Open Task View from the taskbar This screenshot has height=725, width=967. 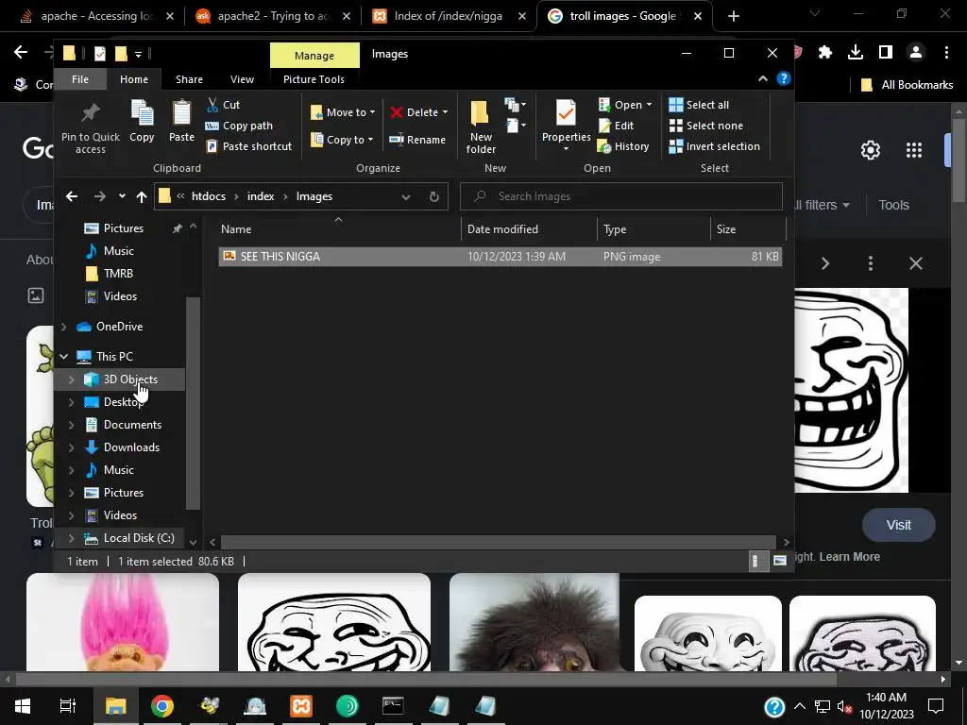click(x=68, y=706)
